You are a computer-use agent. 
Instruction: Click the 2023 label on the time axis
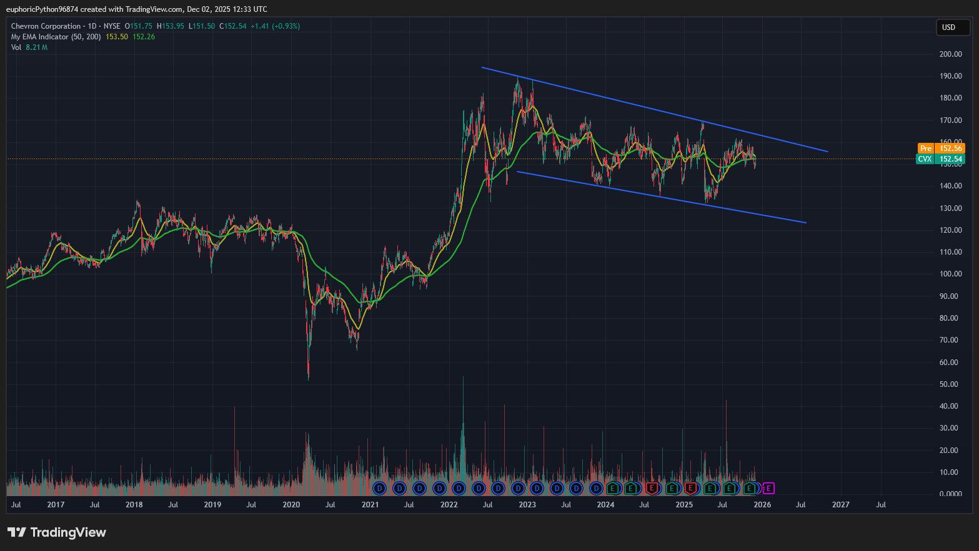point(527,505)
